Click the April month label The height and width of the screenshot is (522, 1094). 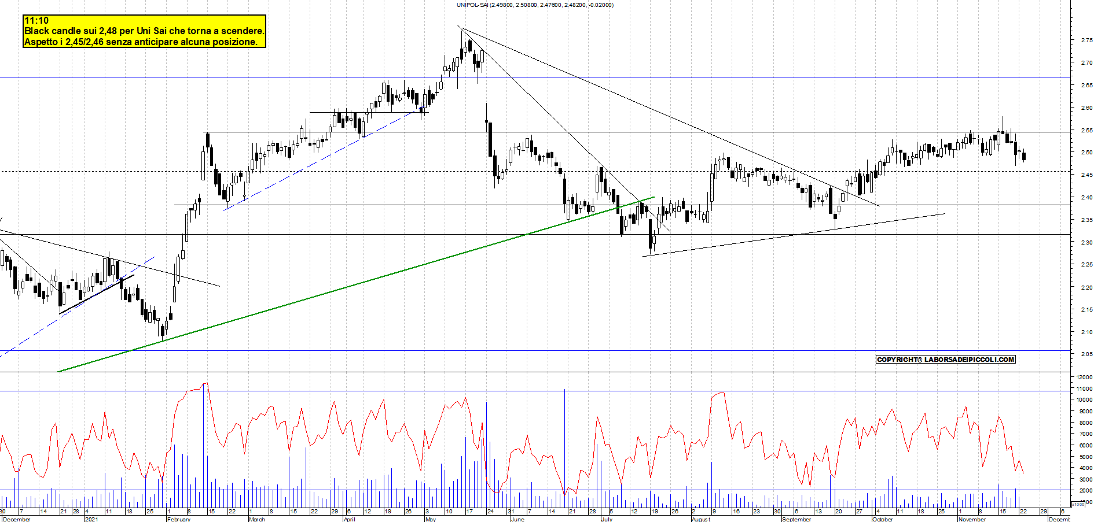pyautogui.click(x=349, y=519)
